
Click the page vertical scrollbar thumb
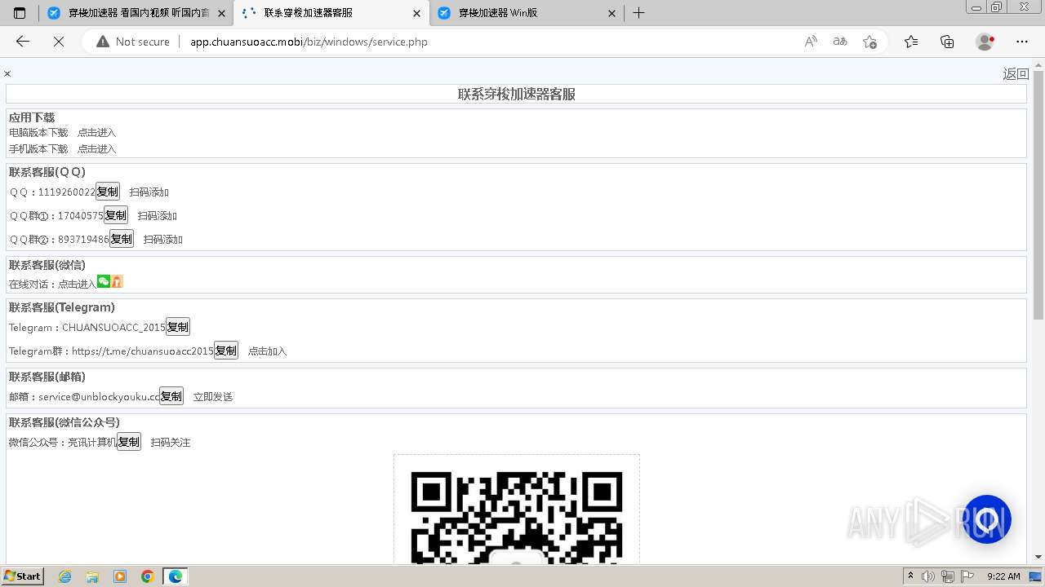coord(1038,196)
